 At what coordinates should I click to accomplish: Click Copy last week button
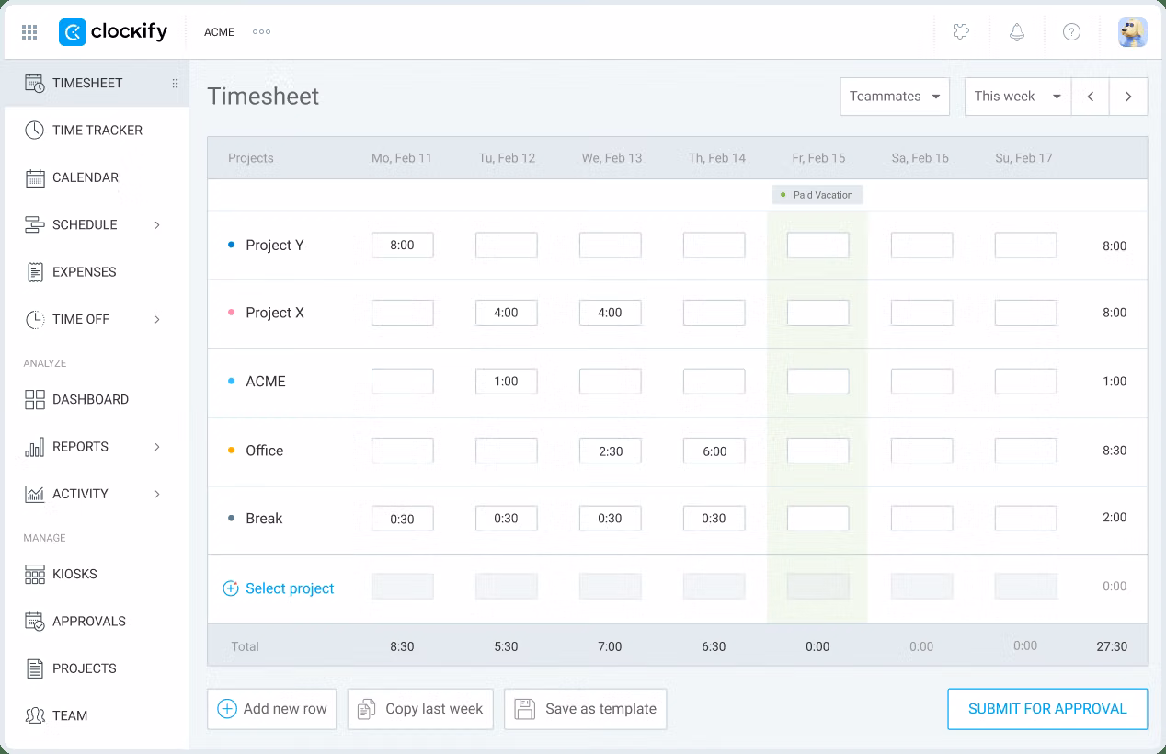click(x=420, y=709)
